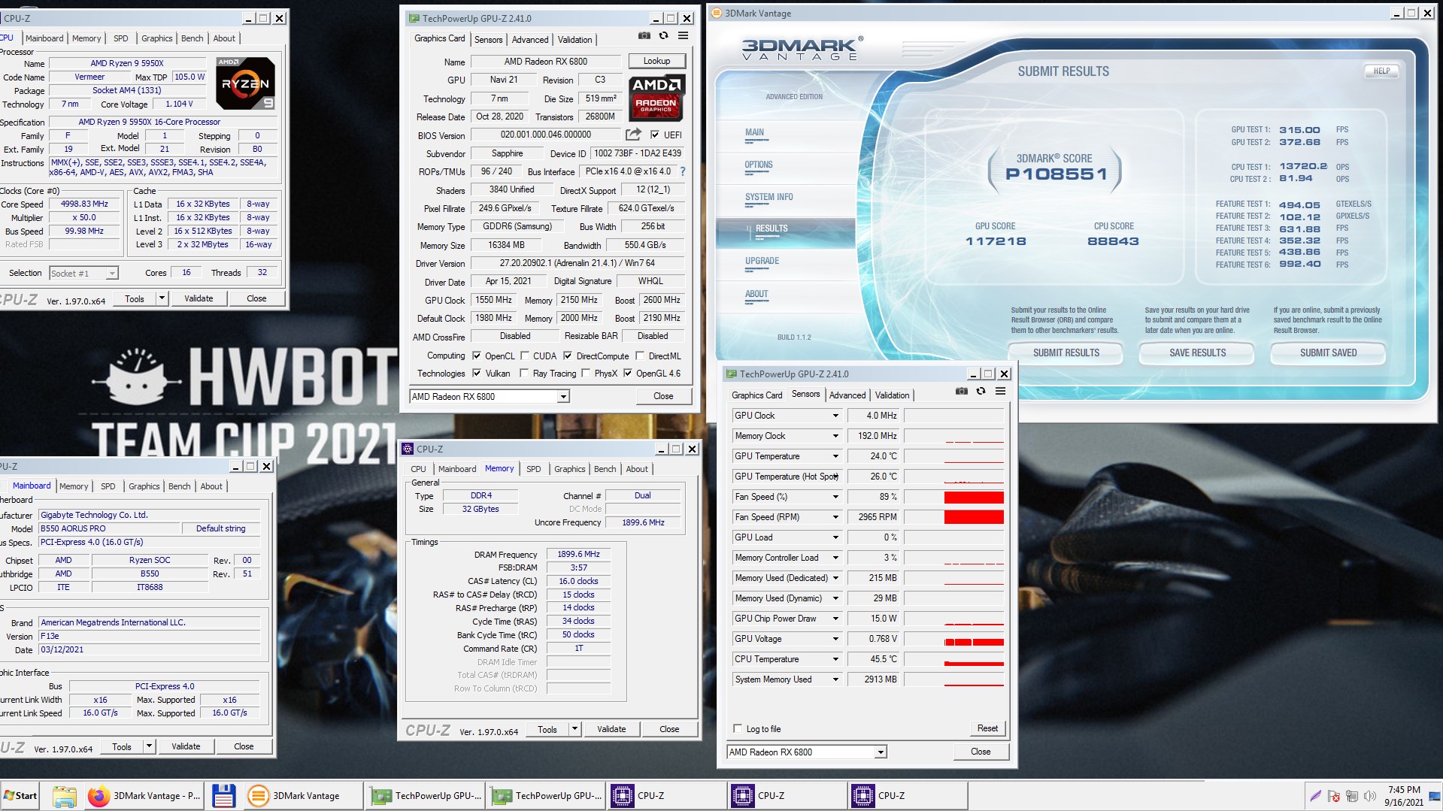Open Socket #1 selection dropdown in CPU-Z

point(111,273)
